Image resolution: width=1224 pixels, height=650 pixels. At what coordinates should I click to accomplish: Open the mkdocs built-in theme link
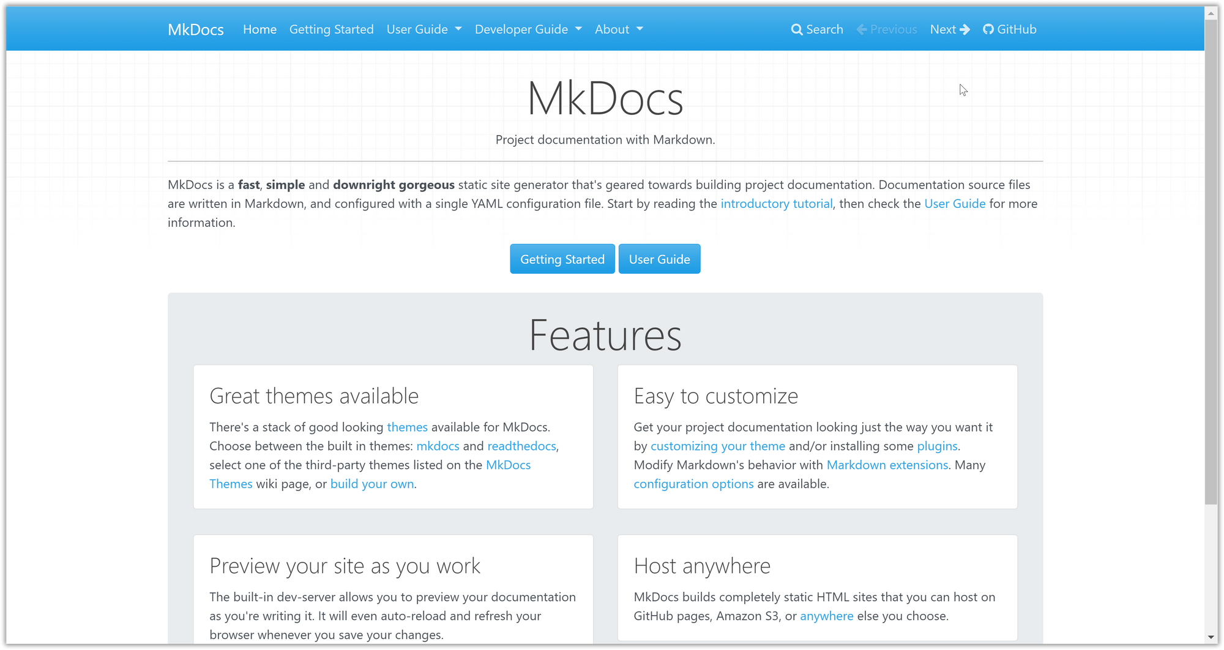click(x=438, y=446)
